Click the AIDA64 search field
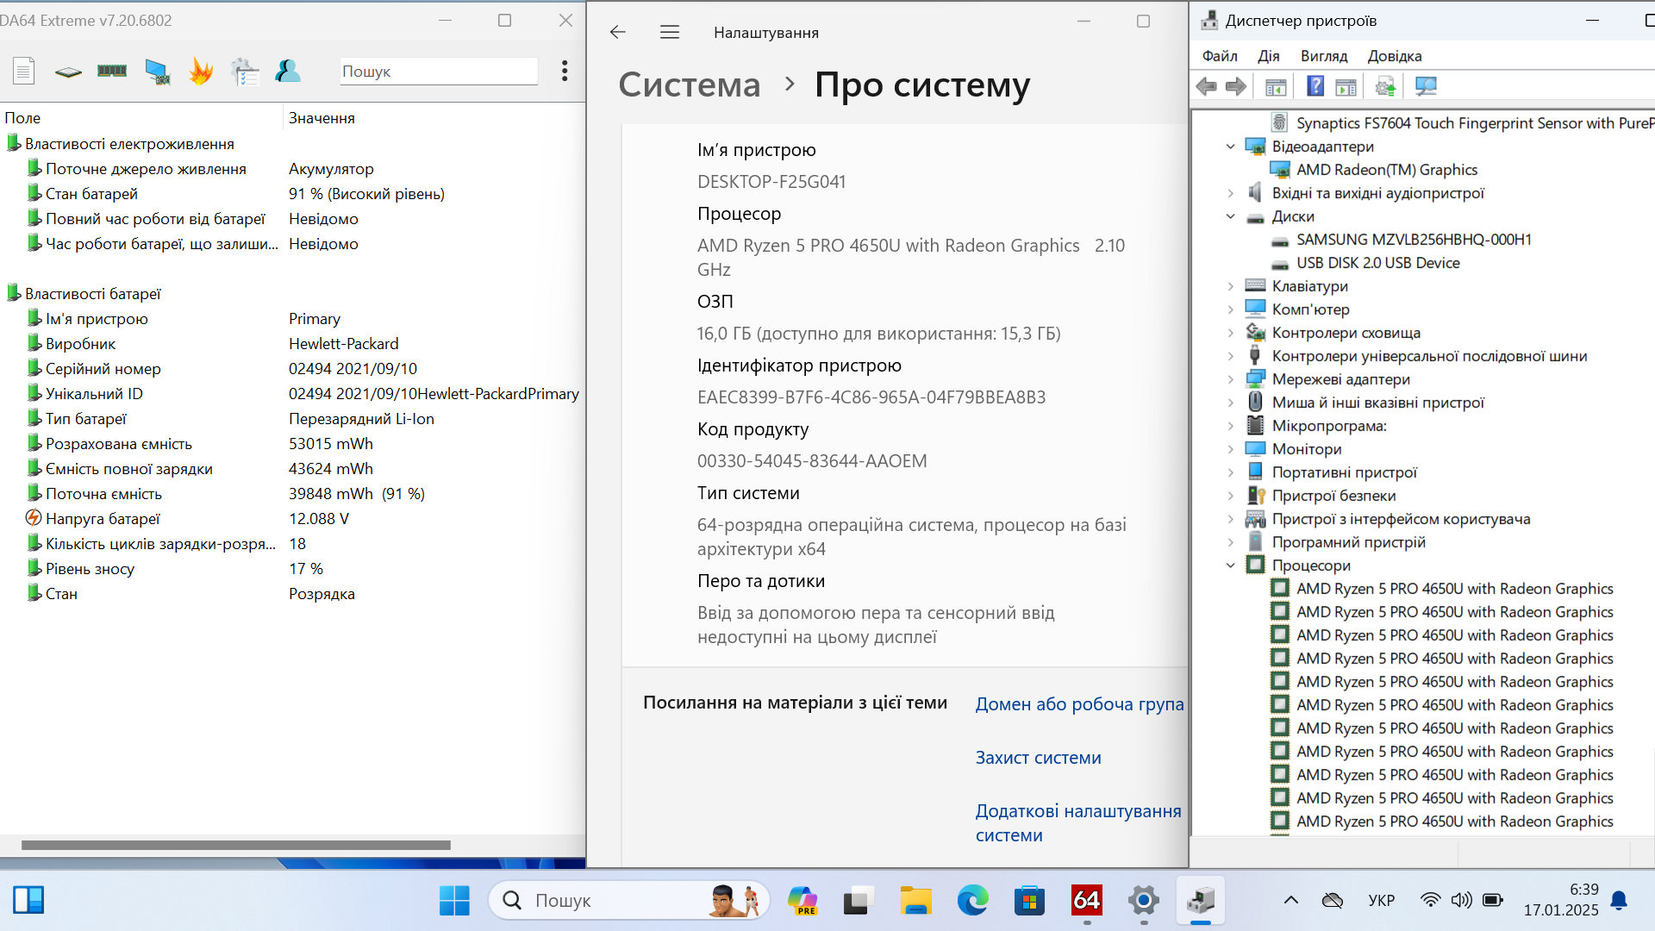The width and height of the screenshot is (1655, 931). click(x=439, y=72)
